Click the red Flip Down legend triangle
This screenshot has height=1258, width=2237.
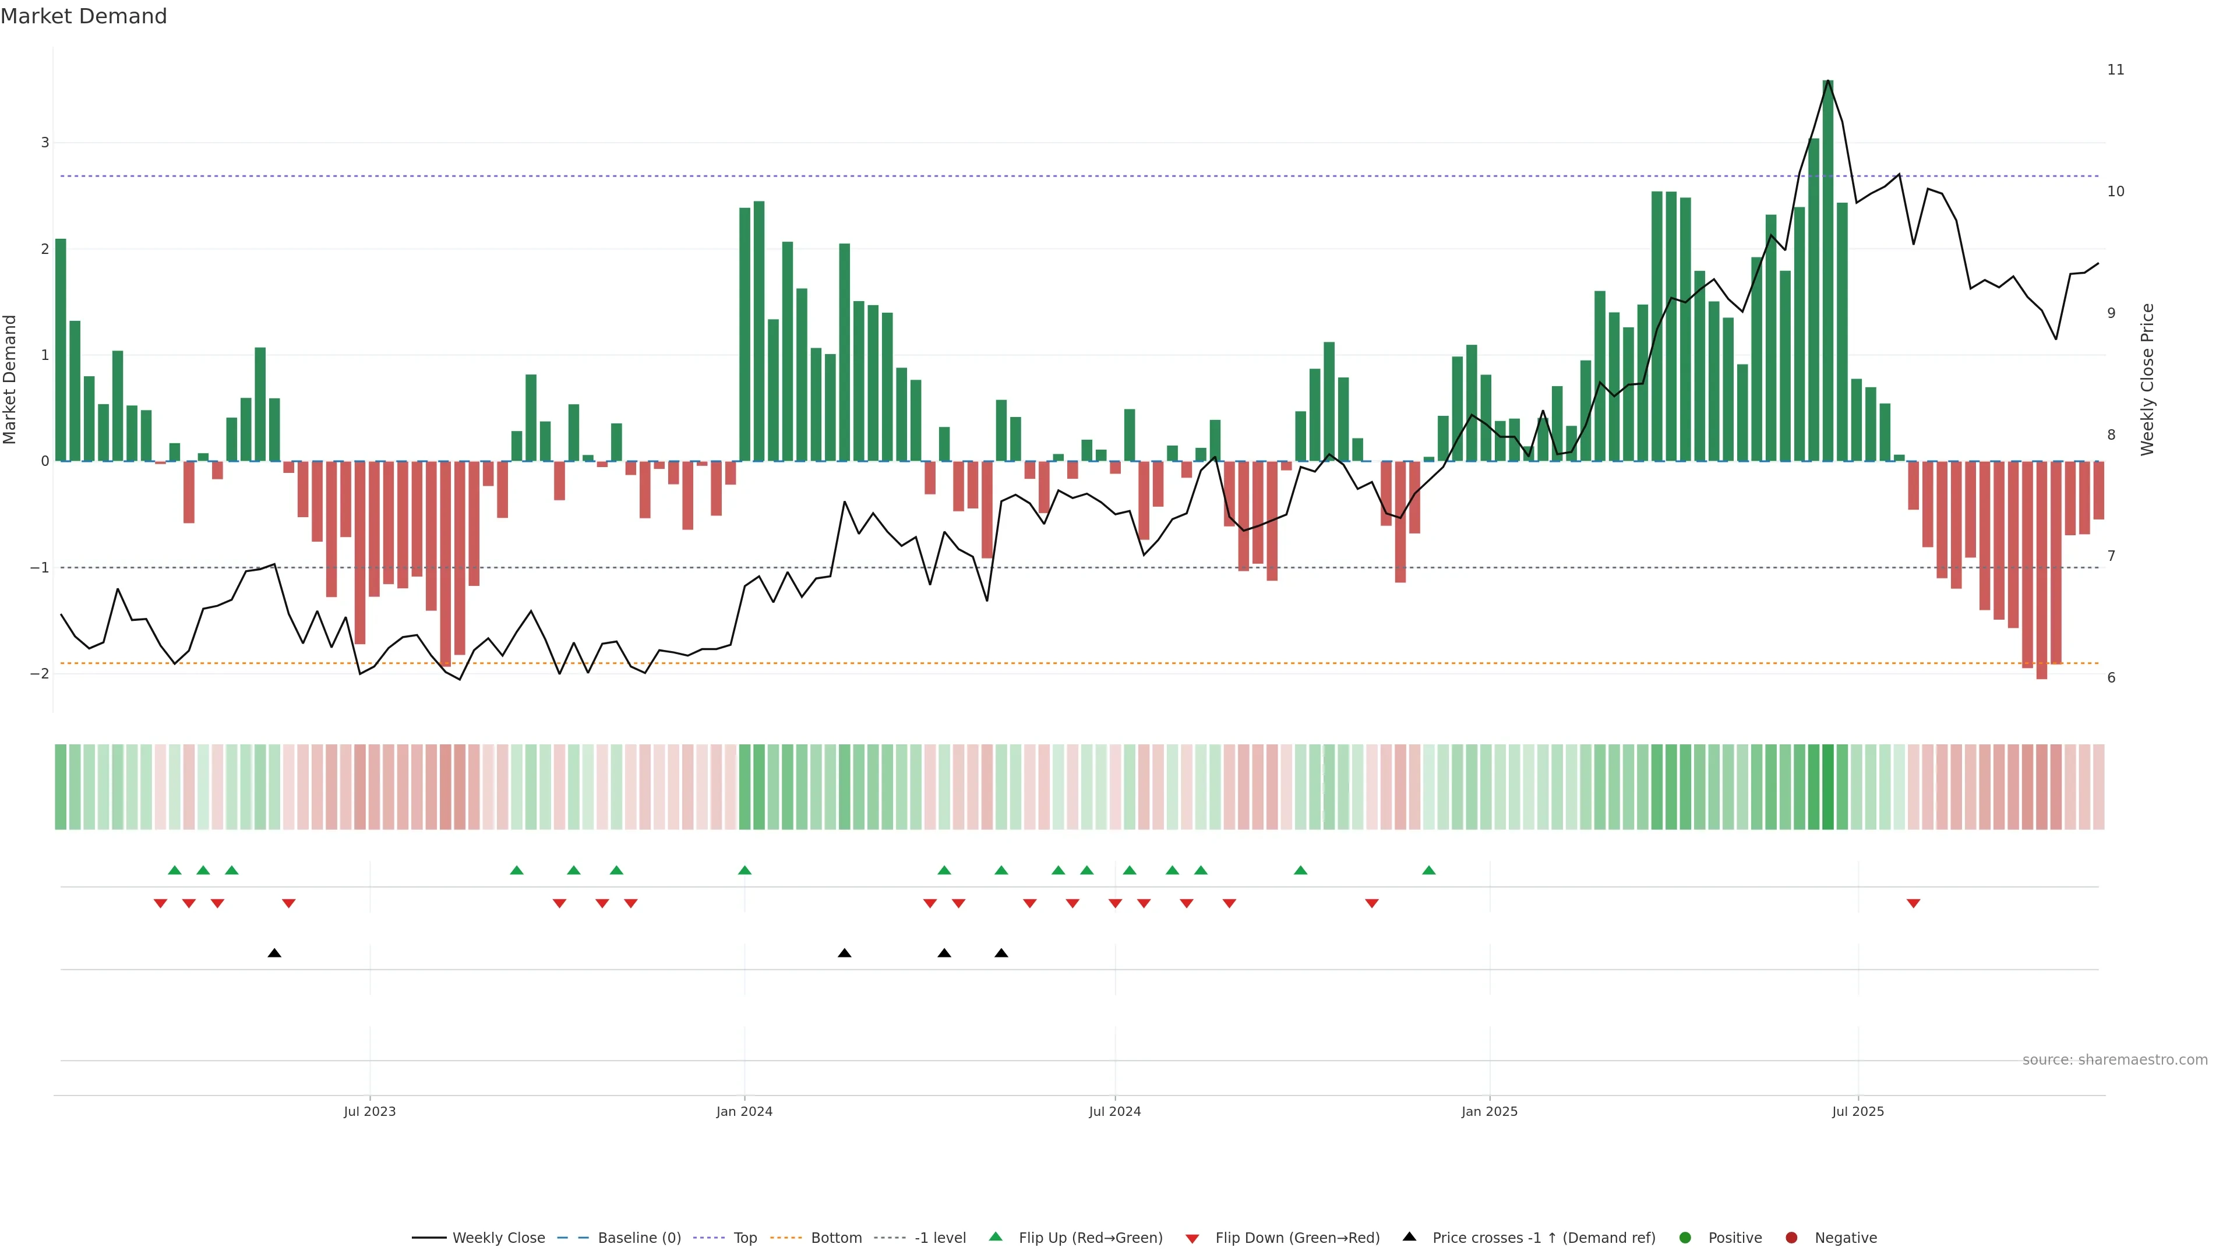tap(1192, 1238)
